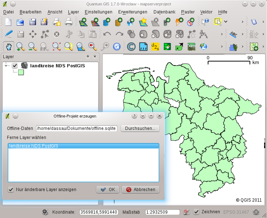Click the green symbol swatch under the layer
The image size is (267, 218).
click(21, 72)
